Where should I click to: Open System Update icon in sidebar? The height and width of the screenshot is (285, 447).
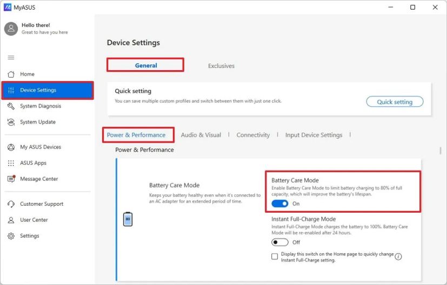[11, 122]
